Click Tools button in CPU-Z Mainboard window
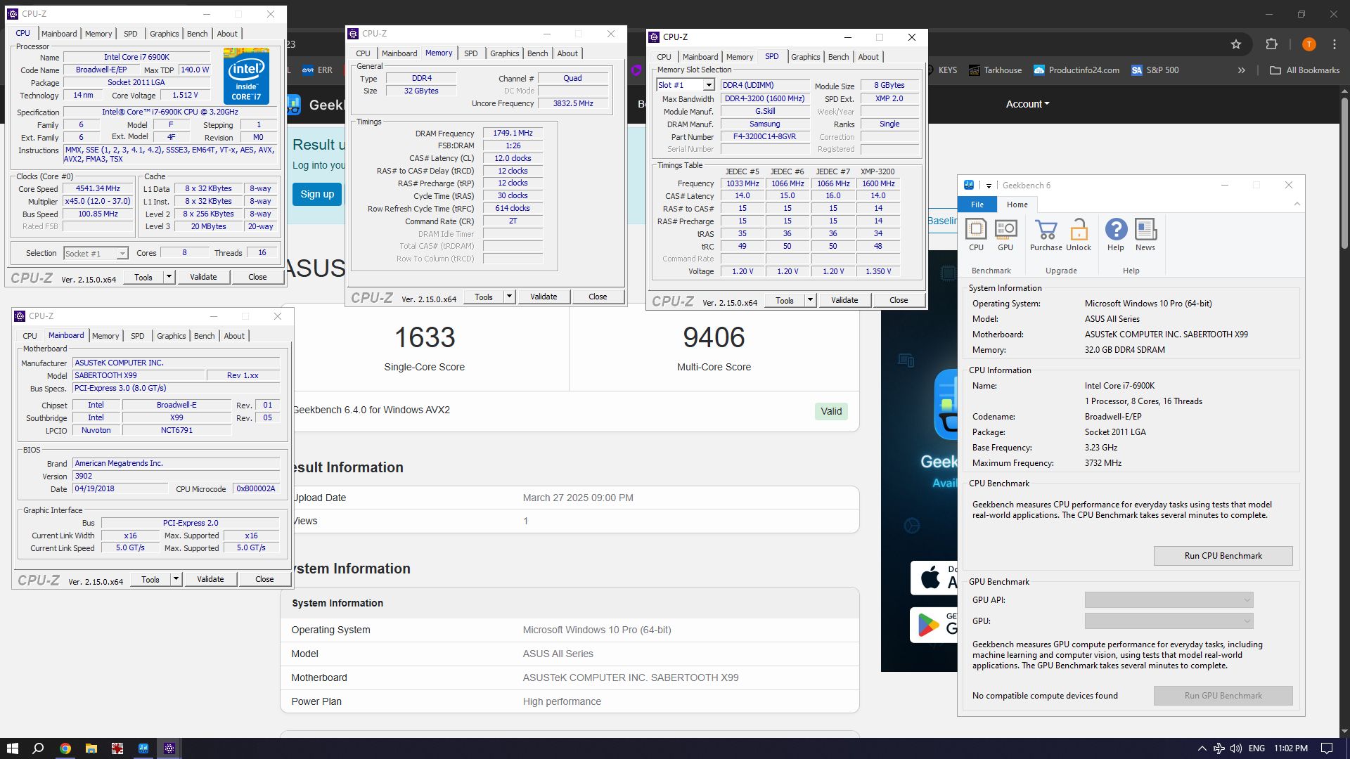This screenshot has width=1350, height=759. [150, 579]
